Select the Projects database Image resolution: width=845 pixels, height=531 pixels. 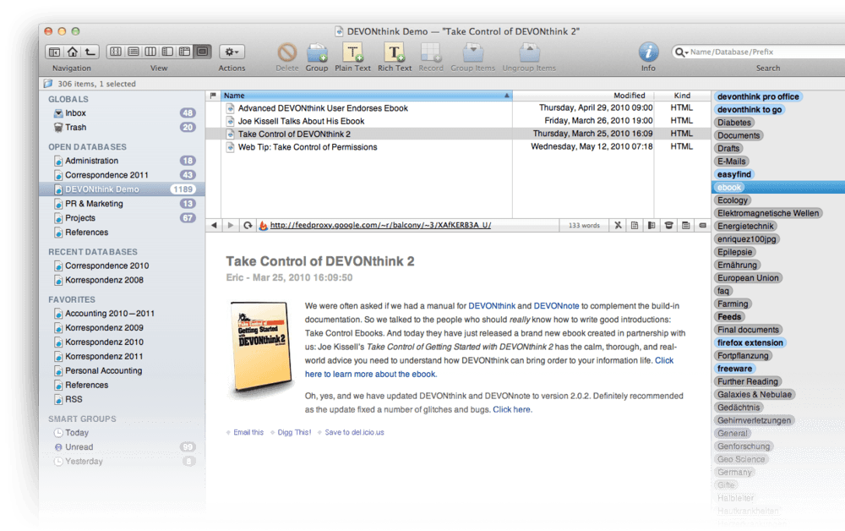(x=123, y=218)
